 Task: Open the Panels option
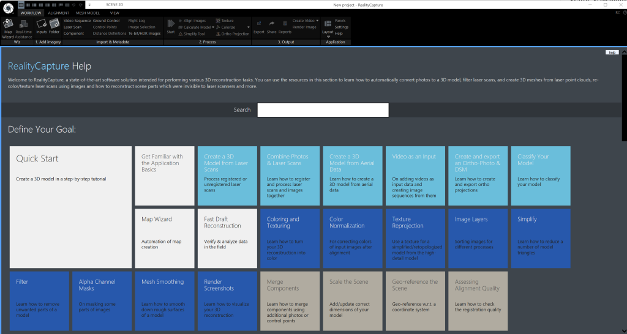[340, 21]
